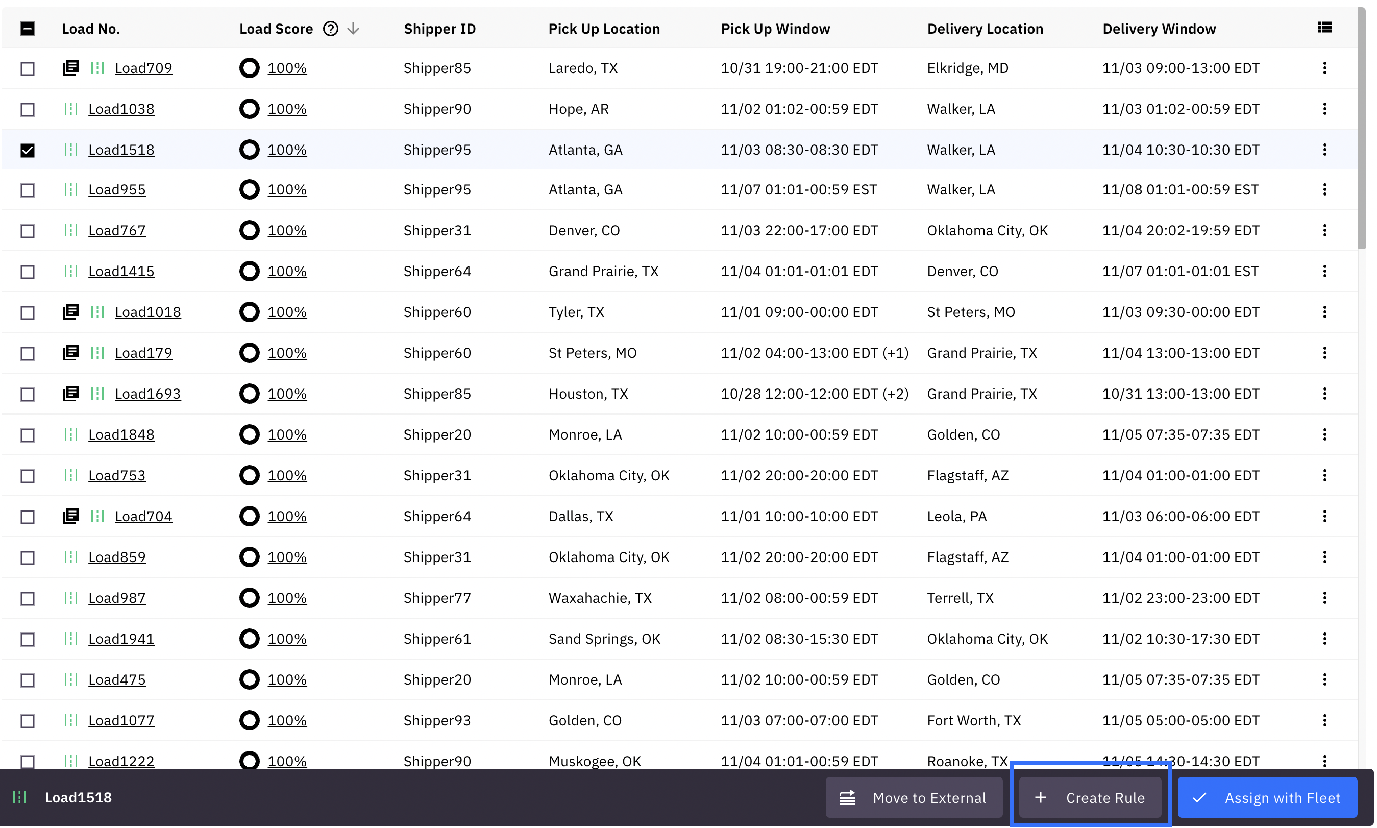
Task: Click the document icon beside Load1018
Action: (x=71, y=312)
